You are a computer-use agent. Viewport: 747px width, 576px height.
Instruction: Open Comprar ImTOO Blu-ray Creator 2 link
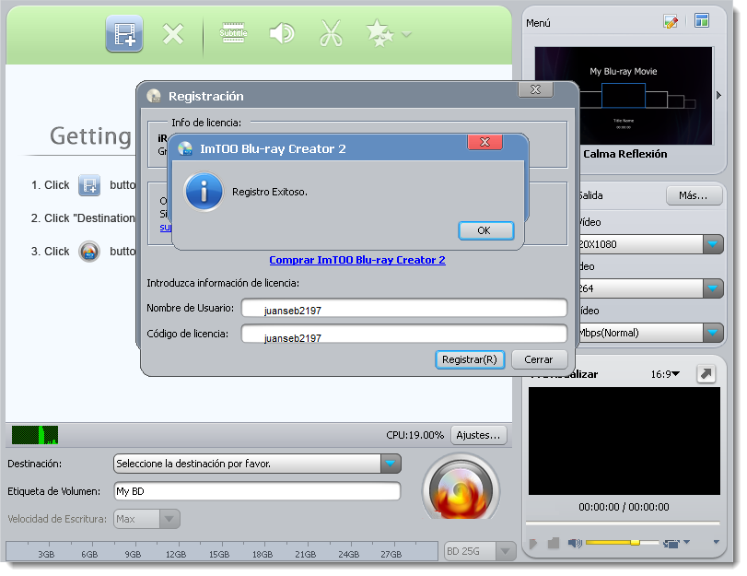coord(357,260)
